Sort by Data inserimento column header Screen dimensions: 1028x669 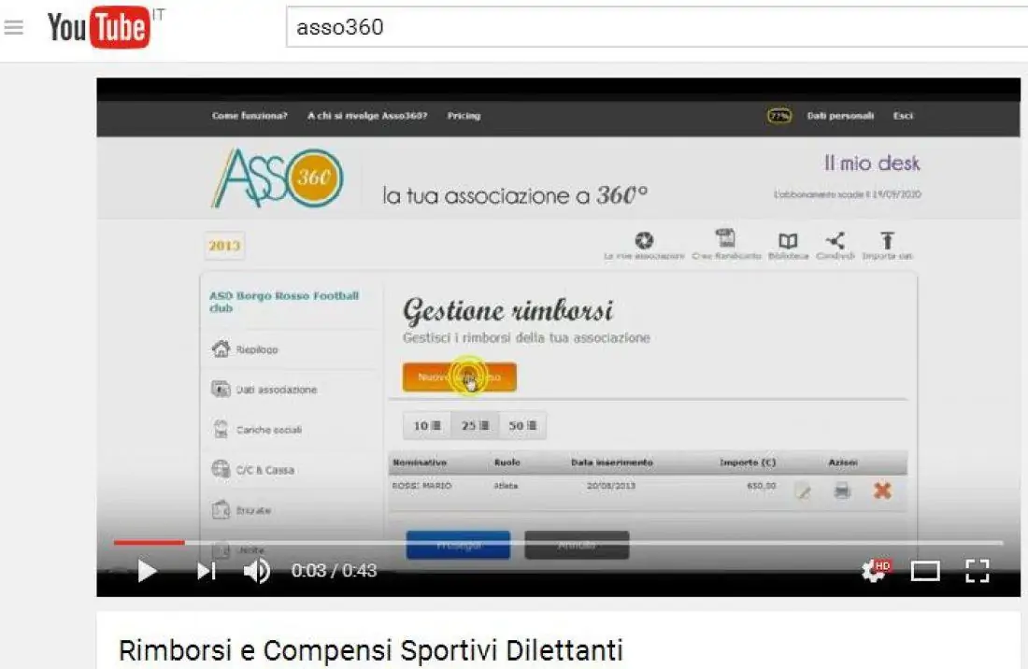612,463
